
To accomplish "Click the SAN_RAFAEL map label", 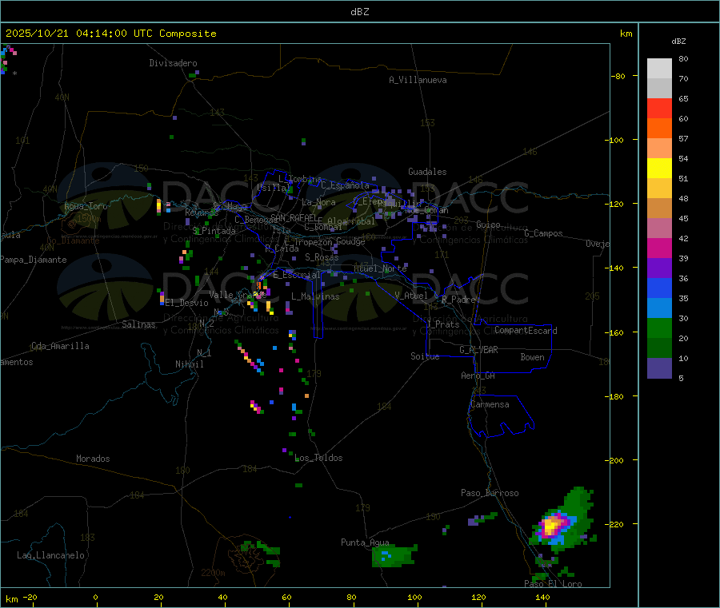I will tap(294, 217).
